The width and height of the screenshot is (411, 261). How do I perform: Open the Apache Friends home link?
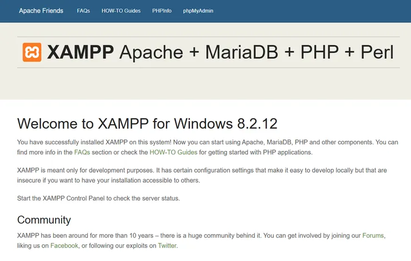point(41,11)
